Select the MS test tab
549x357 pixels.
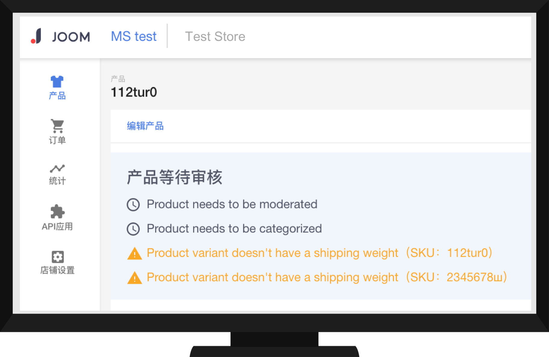point(134,36)
